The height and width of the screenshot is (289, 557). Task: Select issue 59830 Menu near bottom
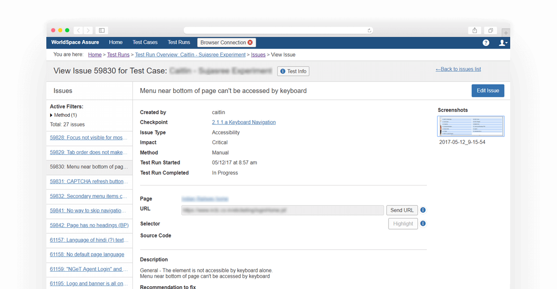click(88, 167)
